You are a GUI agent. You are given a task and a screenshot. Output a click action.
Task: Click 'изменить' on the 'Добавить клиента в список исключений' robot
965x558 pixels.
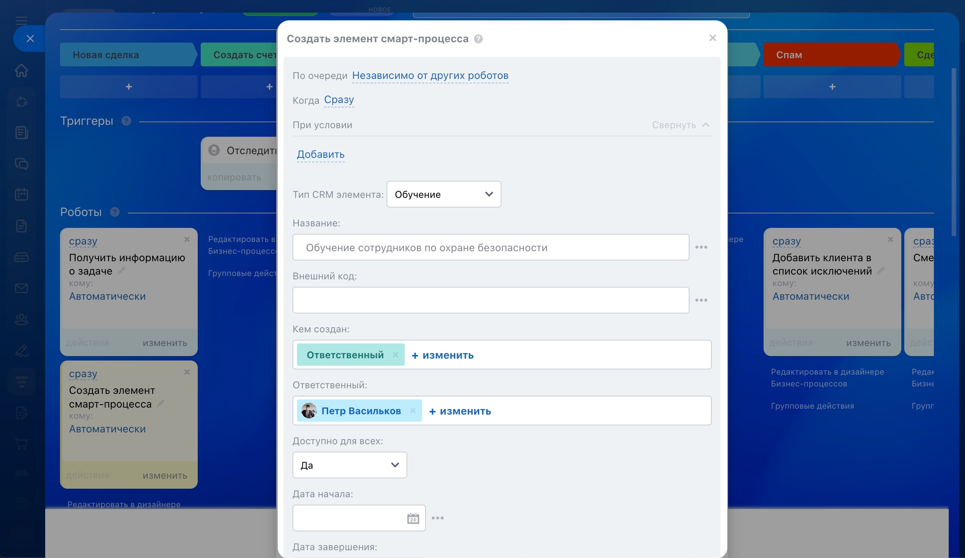pos(868,343)
